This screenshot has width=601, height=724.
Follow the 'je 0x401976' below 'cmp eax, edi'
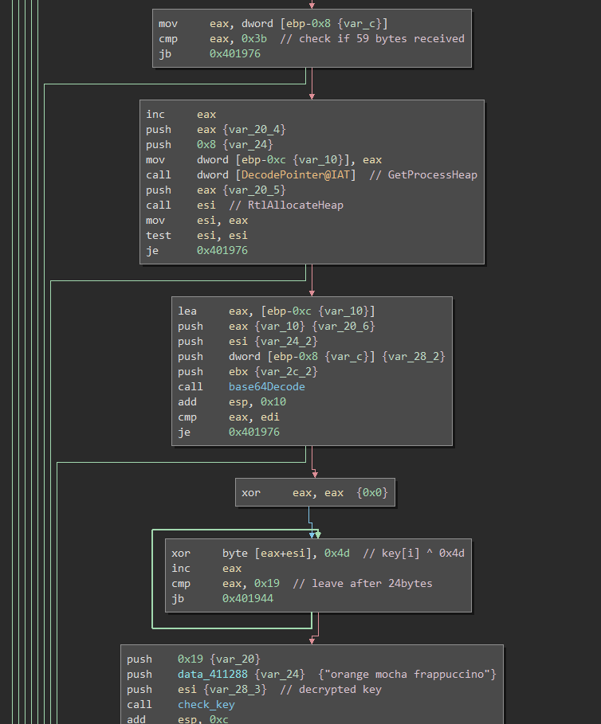pos(229,432)
